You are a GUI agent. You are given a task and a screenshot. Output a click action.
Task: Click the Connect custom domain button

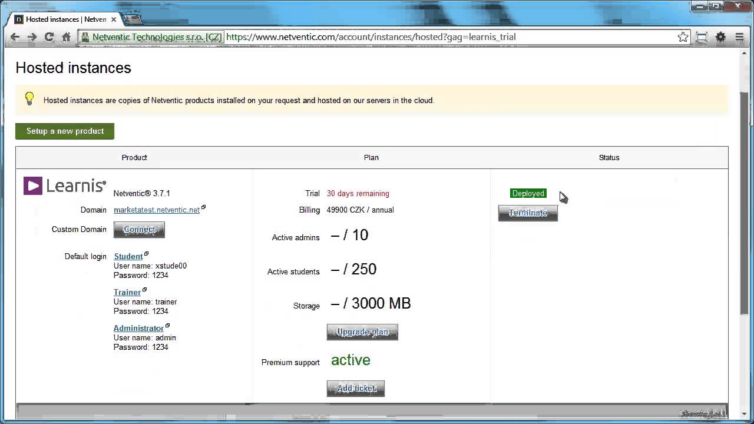tap(139, 230)
